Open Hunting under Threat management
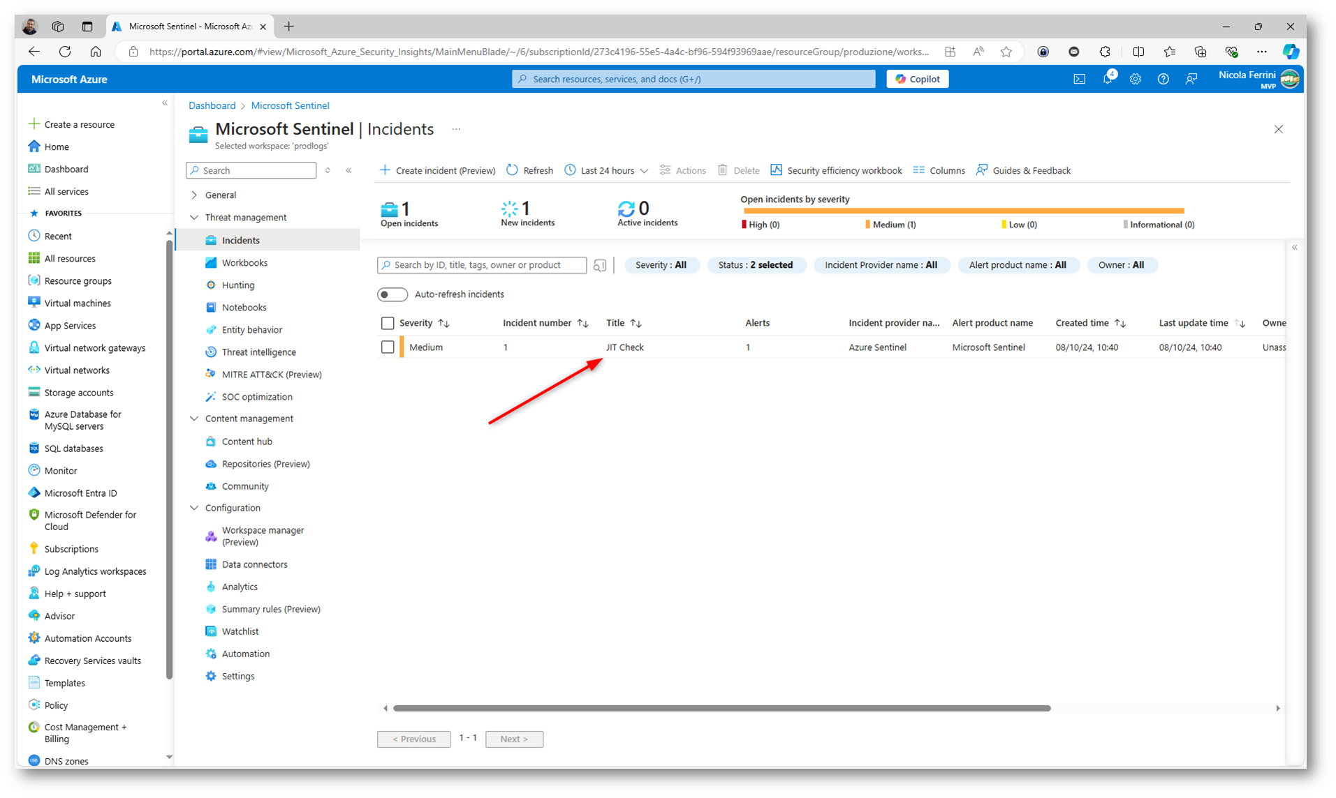The width and height of the screenshot is (1336, 798). point(237,285)
